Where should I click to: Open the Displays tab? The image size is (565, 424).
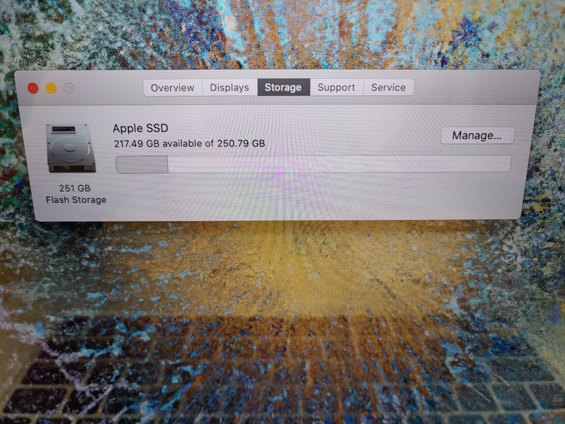pyautogui.click(x=230, y=87)
